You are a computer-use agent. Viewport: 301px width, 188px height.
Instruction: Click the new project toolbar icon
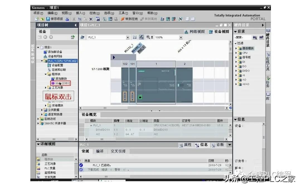37,19
